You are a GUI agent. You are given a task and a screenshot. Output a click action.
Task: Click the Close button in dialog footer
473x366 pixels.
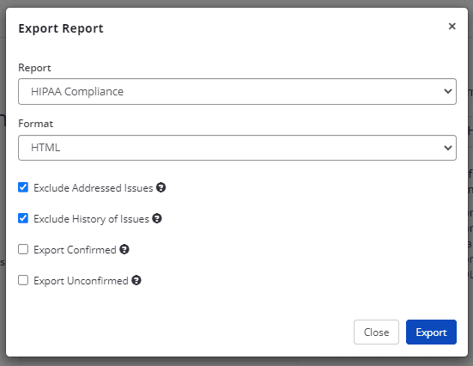tap(376, 332)
